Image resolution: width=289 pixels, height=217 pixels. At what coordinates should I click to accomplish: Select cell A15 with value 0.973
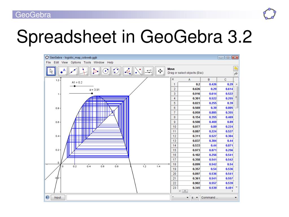coord(189,150)
